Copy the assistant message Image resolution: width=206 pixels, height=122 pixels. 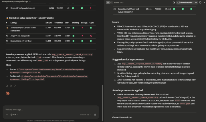point(7,86)
